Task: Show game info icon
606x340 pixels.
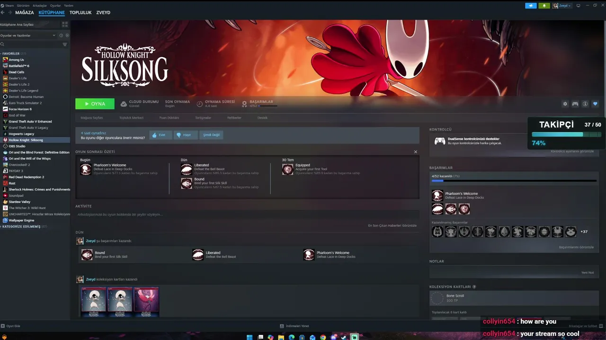Action: tap(585, 104)
